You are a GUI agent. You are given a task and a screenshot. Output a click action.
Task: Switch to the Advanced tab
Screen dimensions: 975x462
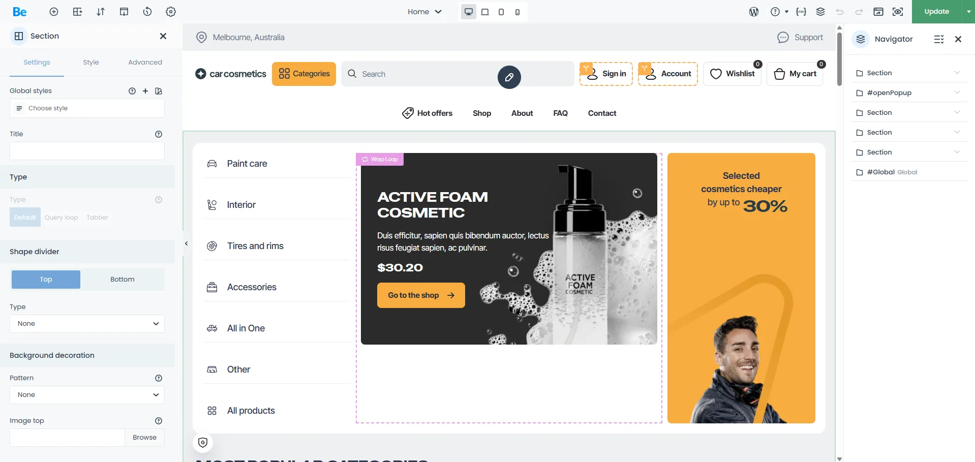[145, 63]
